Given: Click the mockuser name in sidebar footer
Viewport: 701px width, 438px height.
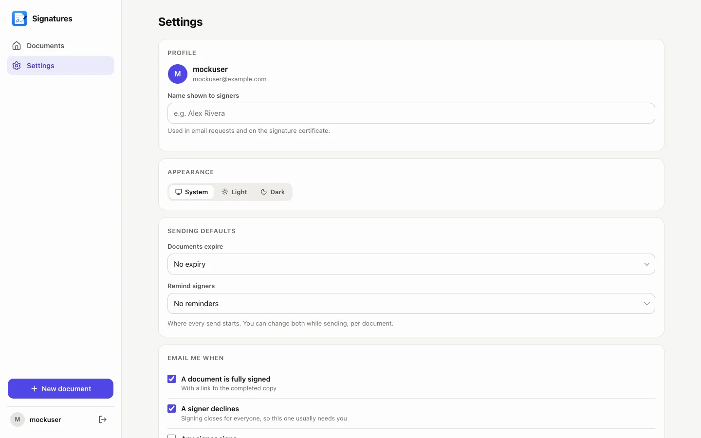Looking at the screenshot, I should (x=45, y=420).
